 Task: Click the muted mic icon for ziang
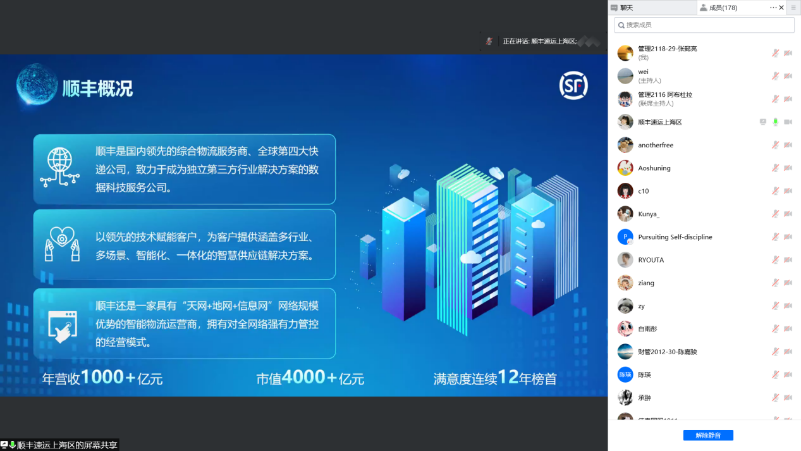775,283
